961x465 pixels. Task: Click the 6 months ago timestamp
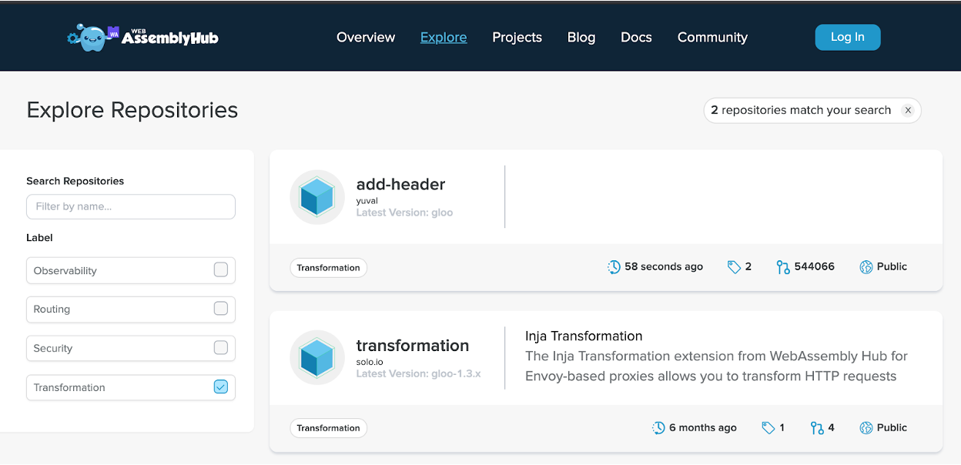pyautogui.click(x=703, y=427)
